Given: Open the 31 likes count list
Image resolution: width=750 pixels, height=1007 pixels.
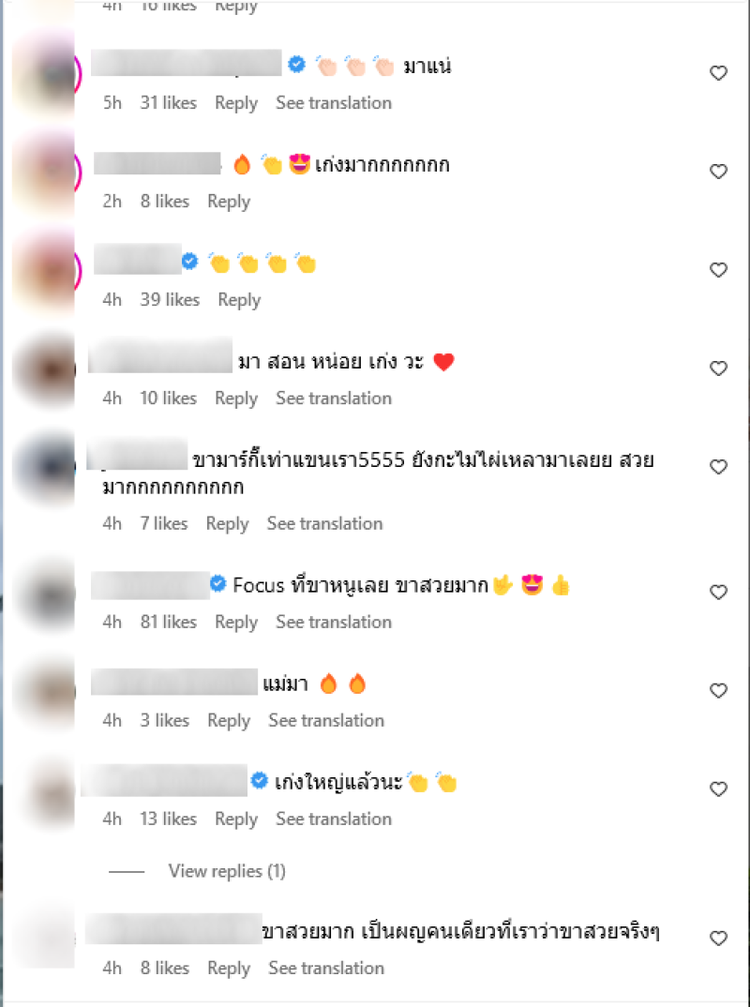Looking at the screenshot, I should pyautogui.click(x=168, y=103).
